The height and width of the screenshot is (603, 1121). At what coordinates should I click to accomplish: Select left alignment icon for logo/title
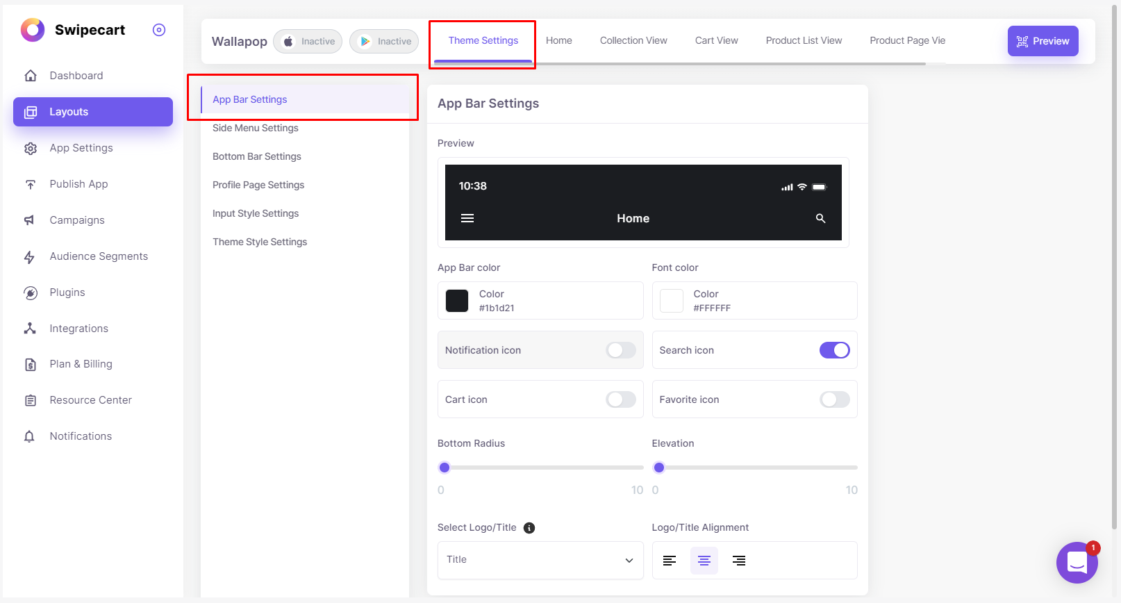coord(670,561)
